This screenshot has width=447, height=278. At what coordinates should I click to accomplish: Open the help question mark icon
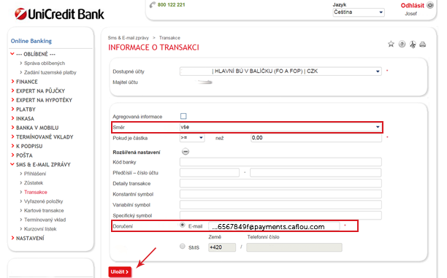[402, 45]
